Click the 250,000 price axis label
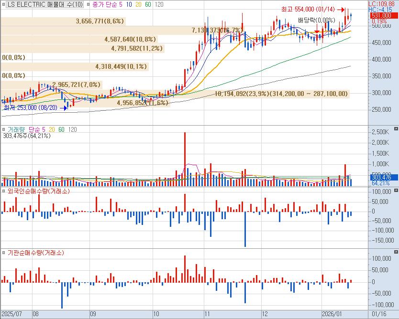The image size is (399, 319). point(381,109)
